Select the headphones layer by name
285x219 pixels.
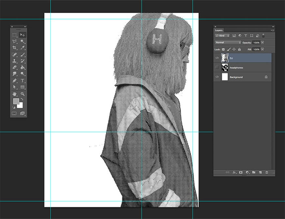tap(236, 68)
